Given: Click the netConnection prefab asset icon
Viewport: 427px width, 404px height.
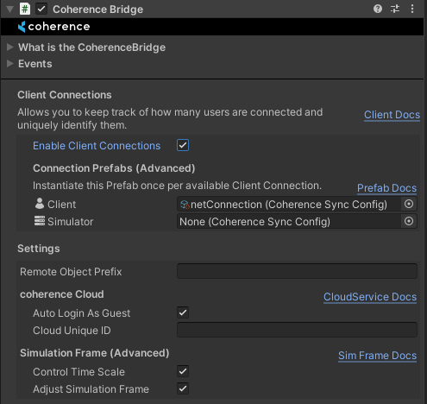Looking at the screenshot, I should click(185, 205).
